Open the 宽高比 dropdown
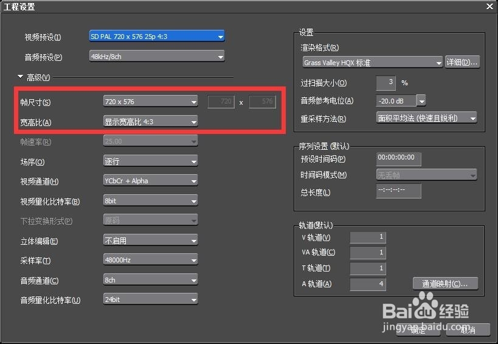This screenshot has height=344, width=498. (151, 122)
